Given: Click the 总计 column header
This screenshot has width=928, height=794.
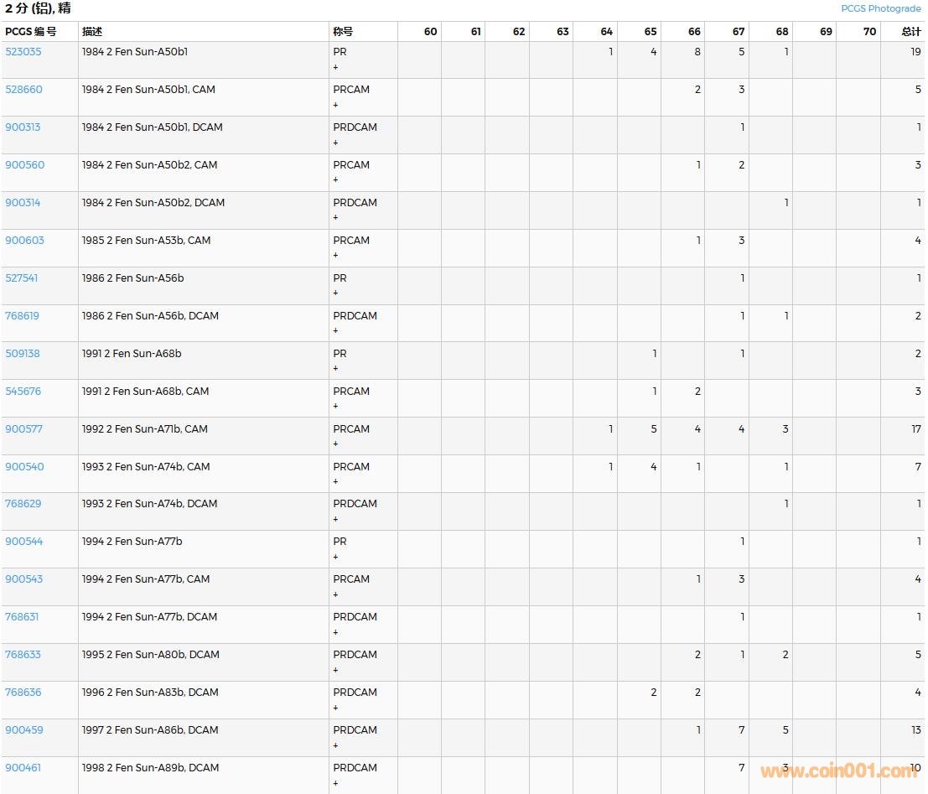Looking at the screenshot, I should (x=910, y=32).
